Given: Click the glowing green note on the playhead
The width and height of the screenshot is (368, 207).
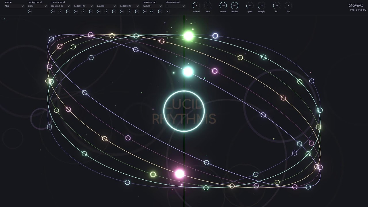Looking at the screenshot, I should click(x=189, y=36).
